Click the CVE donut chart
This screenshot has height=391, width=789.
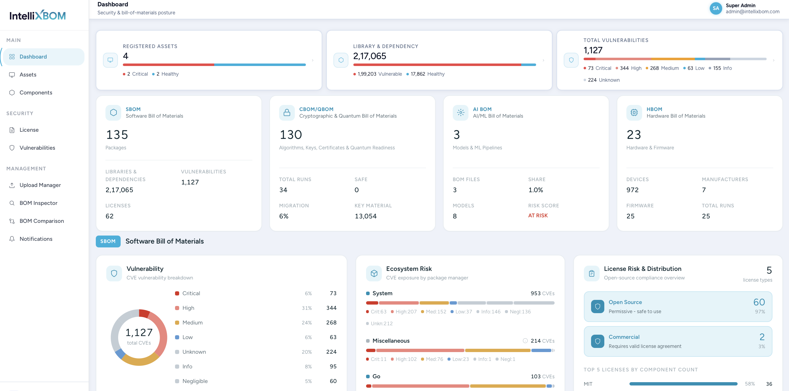point(139,337)
